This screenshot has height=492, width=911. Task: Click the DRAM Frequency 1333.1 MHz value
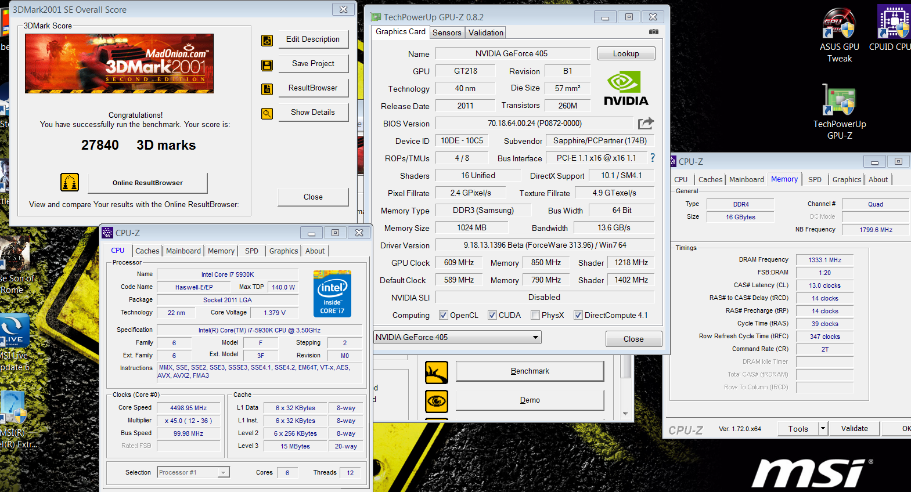click(824, 260)
